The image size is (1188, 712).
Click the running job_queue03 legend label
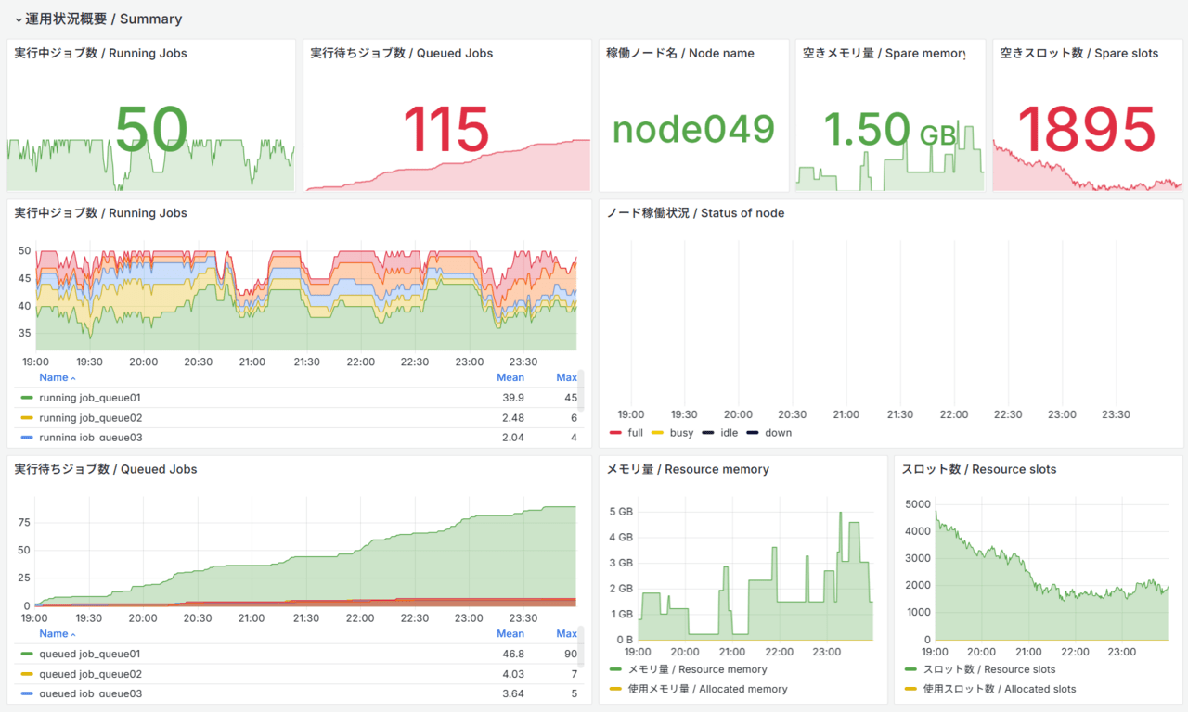tap(90, 437)
